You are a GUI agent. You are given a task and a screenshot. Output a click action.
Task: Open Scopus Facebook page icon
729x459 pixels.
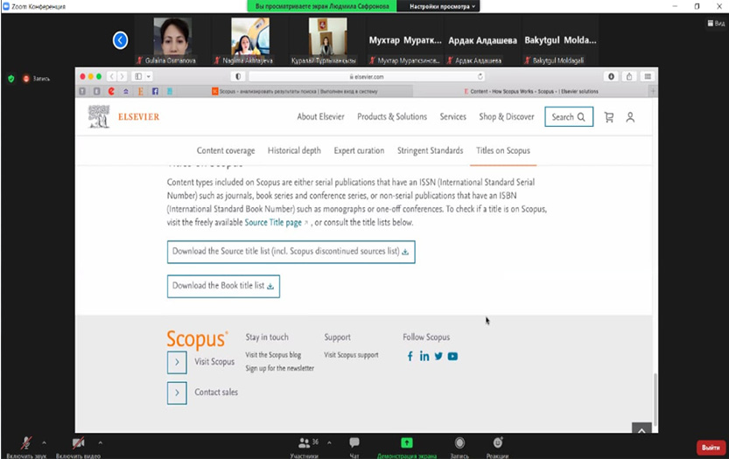click(410, 357)
